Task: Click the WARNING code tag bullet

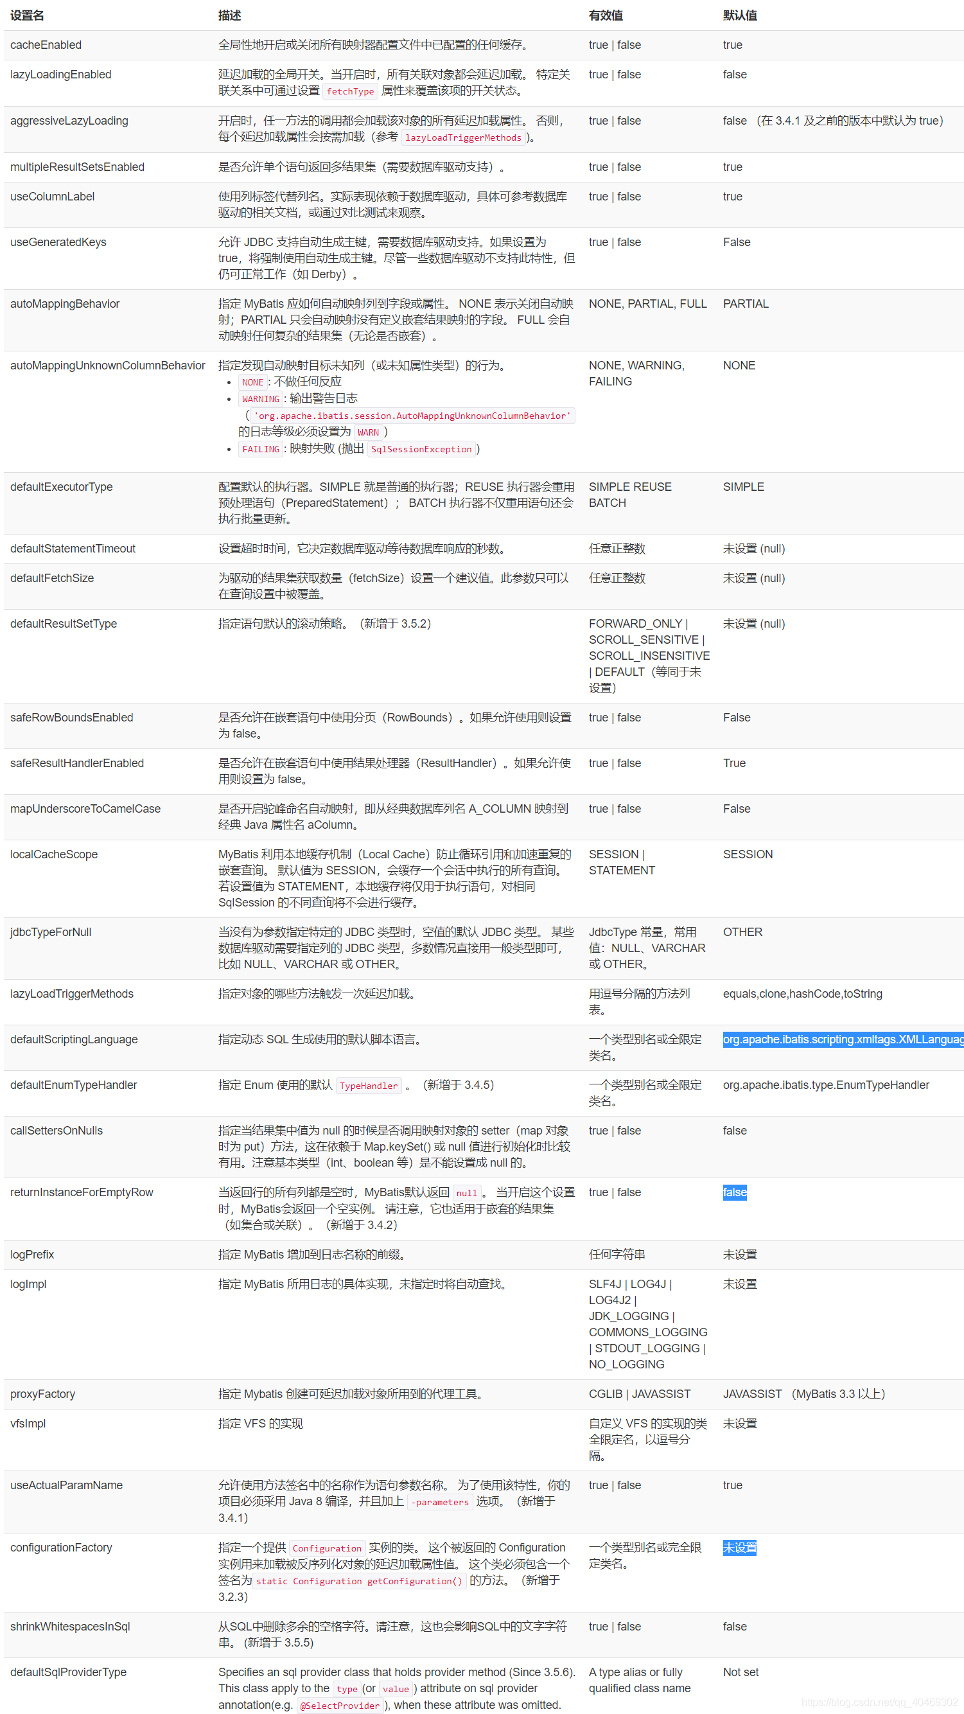Action: coord(261,398)
